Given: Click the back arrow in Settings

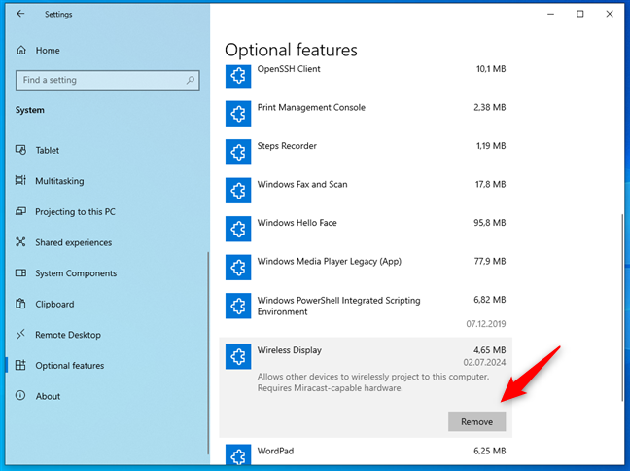Looking at the screenshot, I should pyautogui.click(x=20, y=14).
